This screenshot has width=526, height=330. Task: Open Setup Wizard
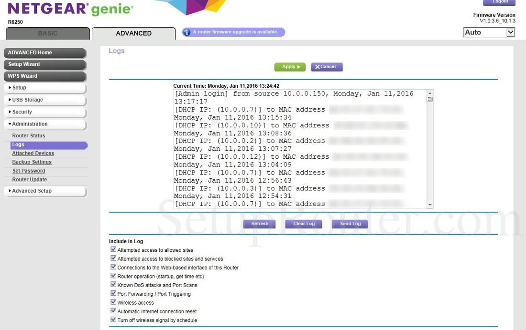coord(45,64)
